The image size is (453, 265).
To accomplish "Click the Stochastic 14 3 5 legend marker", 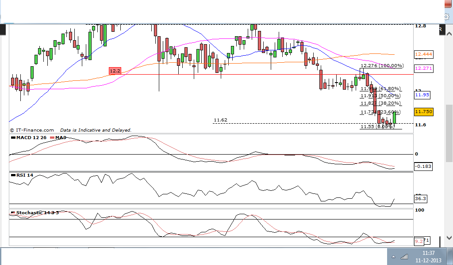I will (x=13, y=213).
